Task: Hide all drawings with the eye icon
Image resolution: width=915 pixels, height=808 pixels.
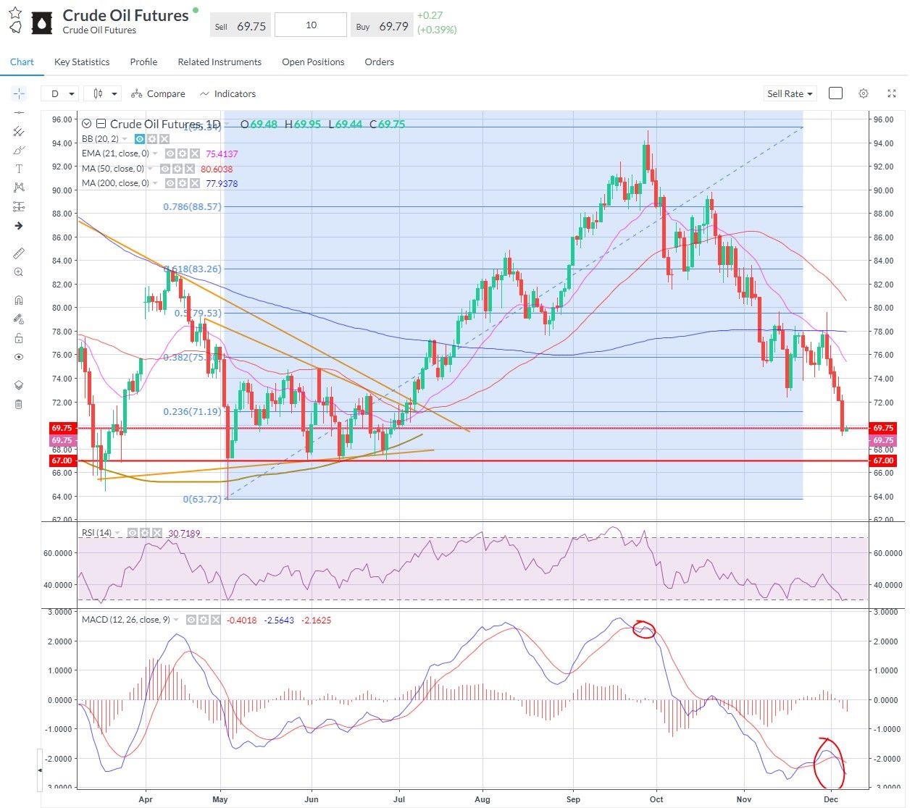Action: 19,357
